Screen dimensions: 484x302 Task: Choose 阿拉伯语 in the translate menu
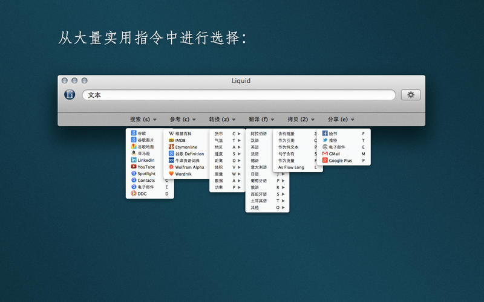pos(259,133)
